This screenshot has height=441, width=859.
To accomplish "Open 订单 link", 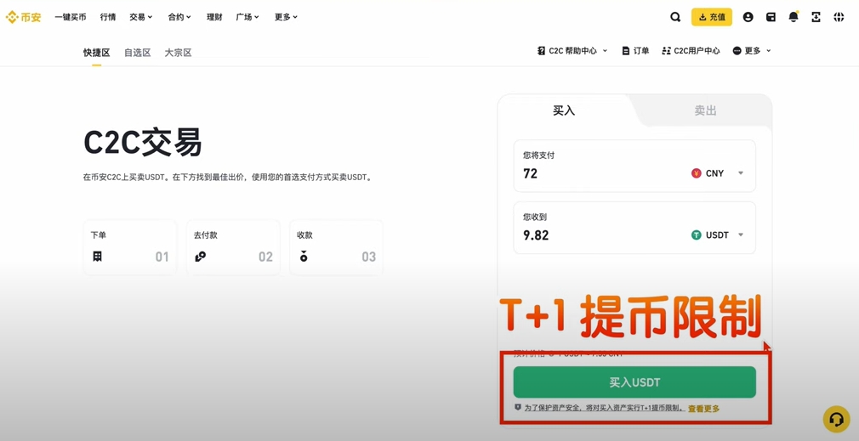I will (x=641, y=50).
